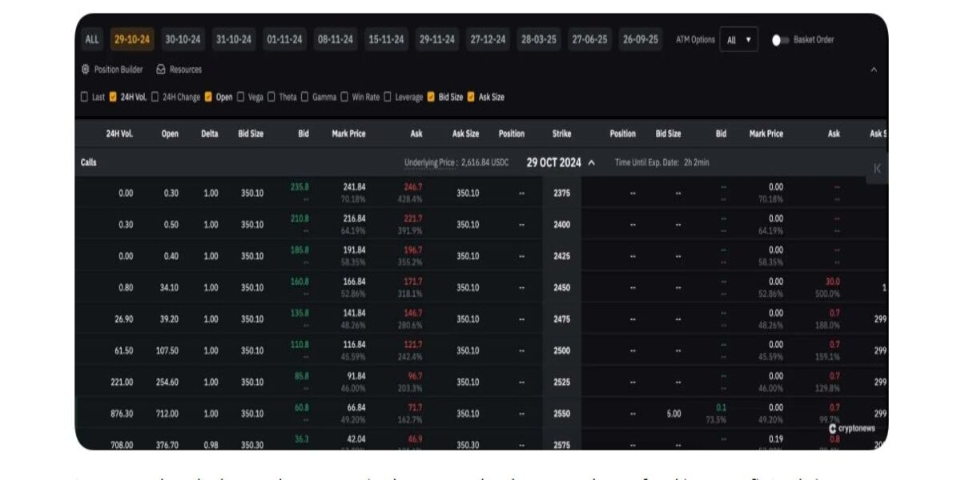
Task: Enable the Theta checkbox
Action: pos(271,97)
